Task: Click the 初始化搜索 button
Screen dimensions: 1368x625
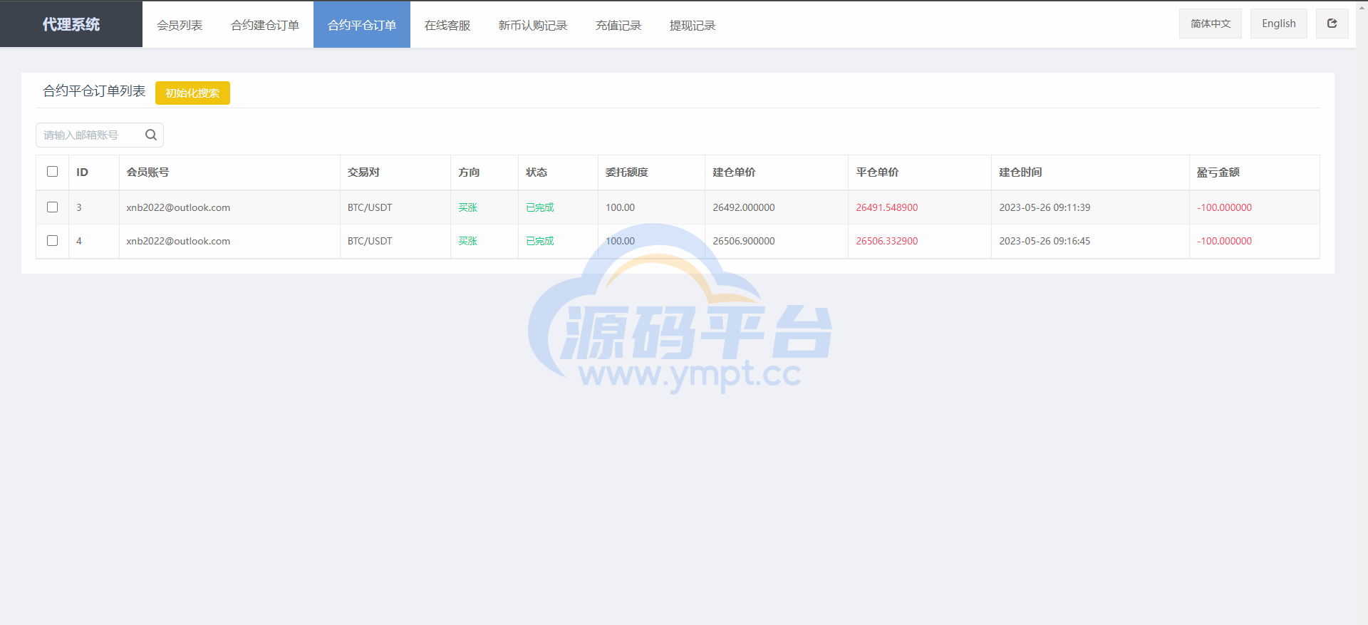Action: pyautogui.click(x=192, y=93)
